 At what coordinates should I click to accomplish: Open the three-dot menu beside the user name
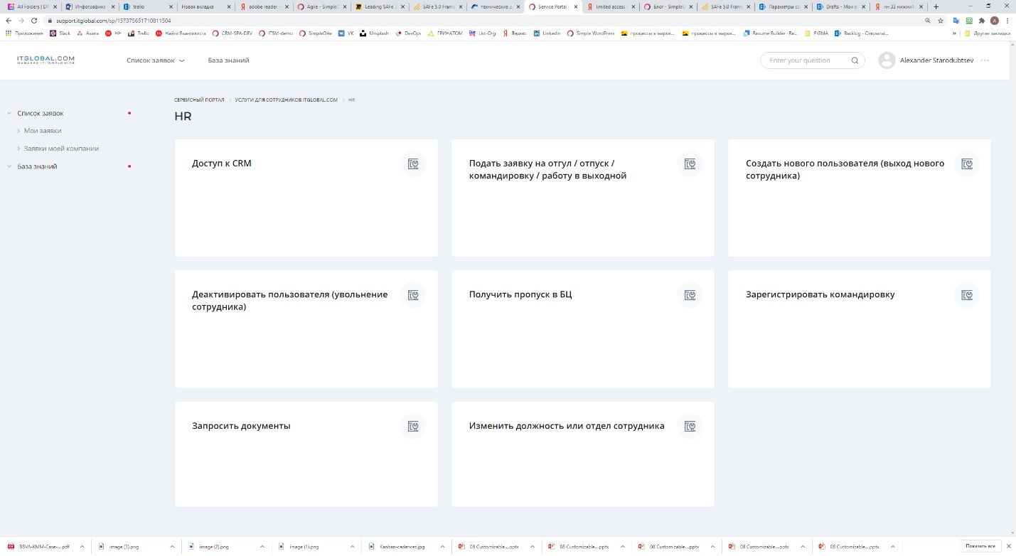click(985, 60)
